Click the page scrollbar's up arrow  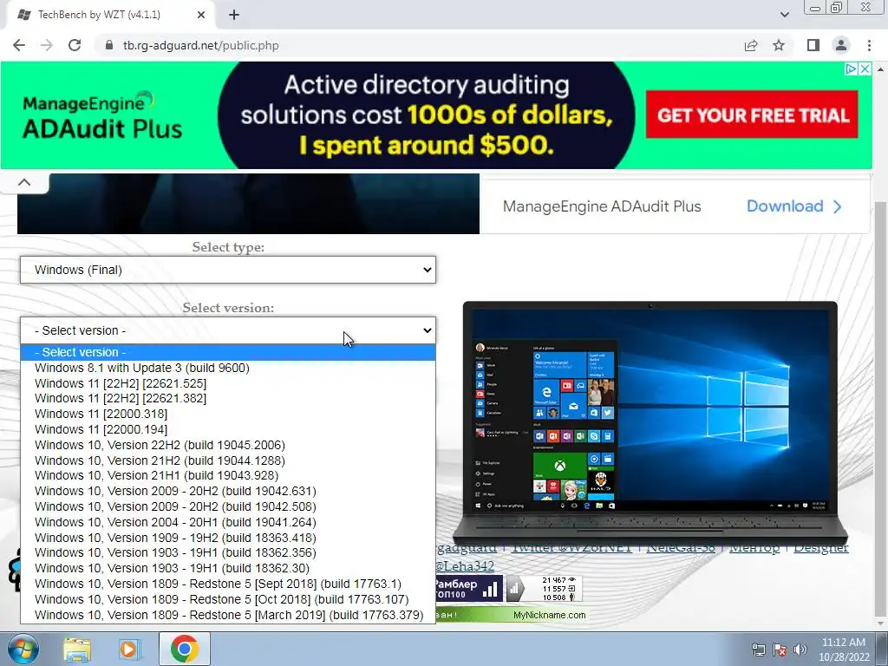tap(881, 69)
